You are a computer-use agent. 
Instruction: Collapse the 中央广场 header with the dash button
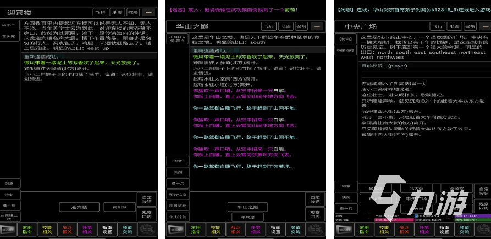(484, 26)
